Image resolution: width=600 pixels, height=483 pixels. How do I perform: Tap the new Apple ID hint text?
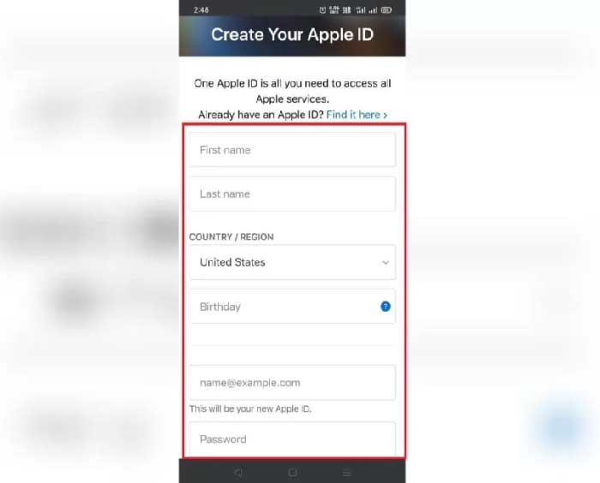pos(250,408)
